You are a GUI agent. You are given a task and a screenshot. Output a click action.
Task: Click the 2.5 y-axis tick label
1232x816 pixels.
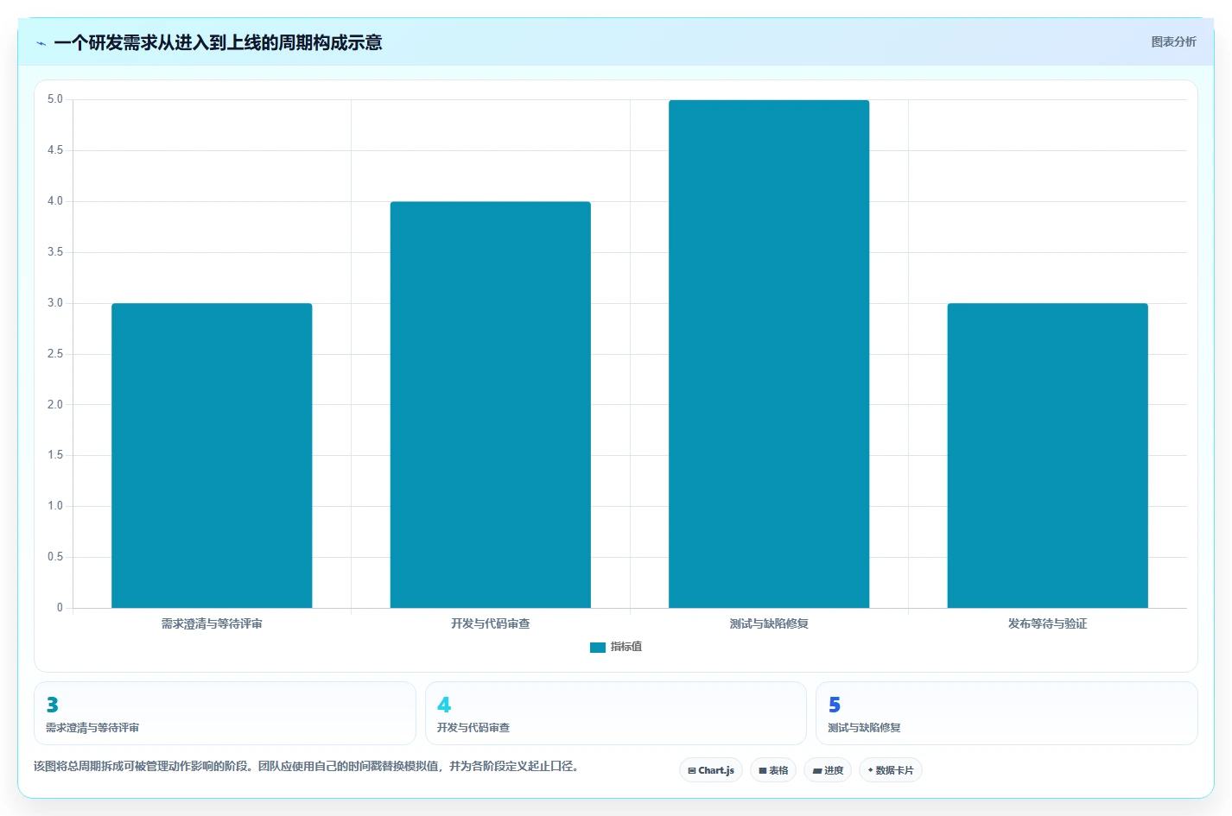55,354
